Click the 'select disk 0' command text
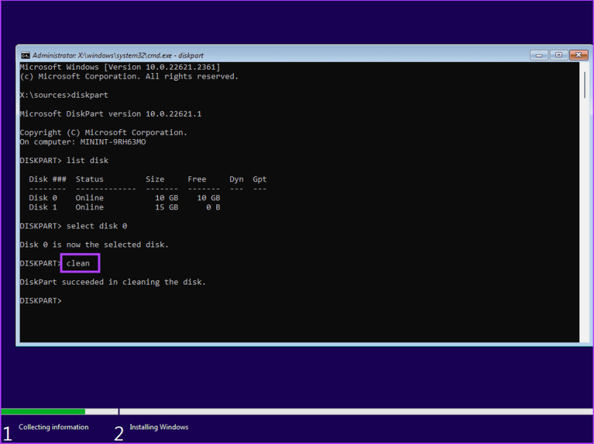594x444 pixels. [x=97, y=226]
